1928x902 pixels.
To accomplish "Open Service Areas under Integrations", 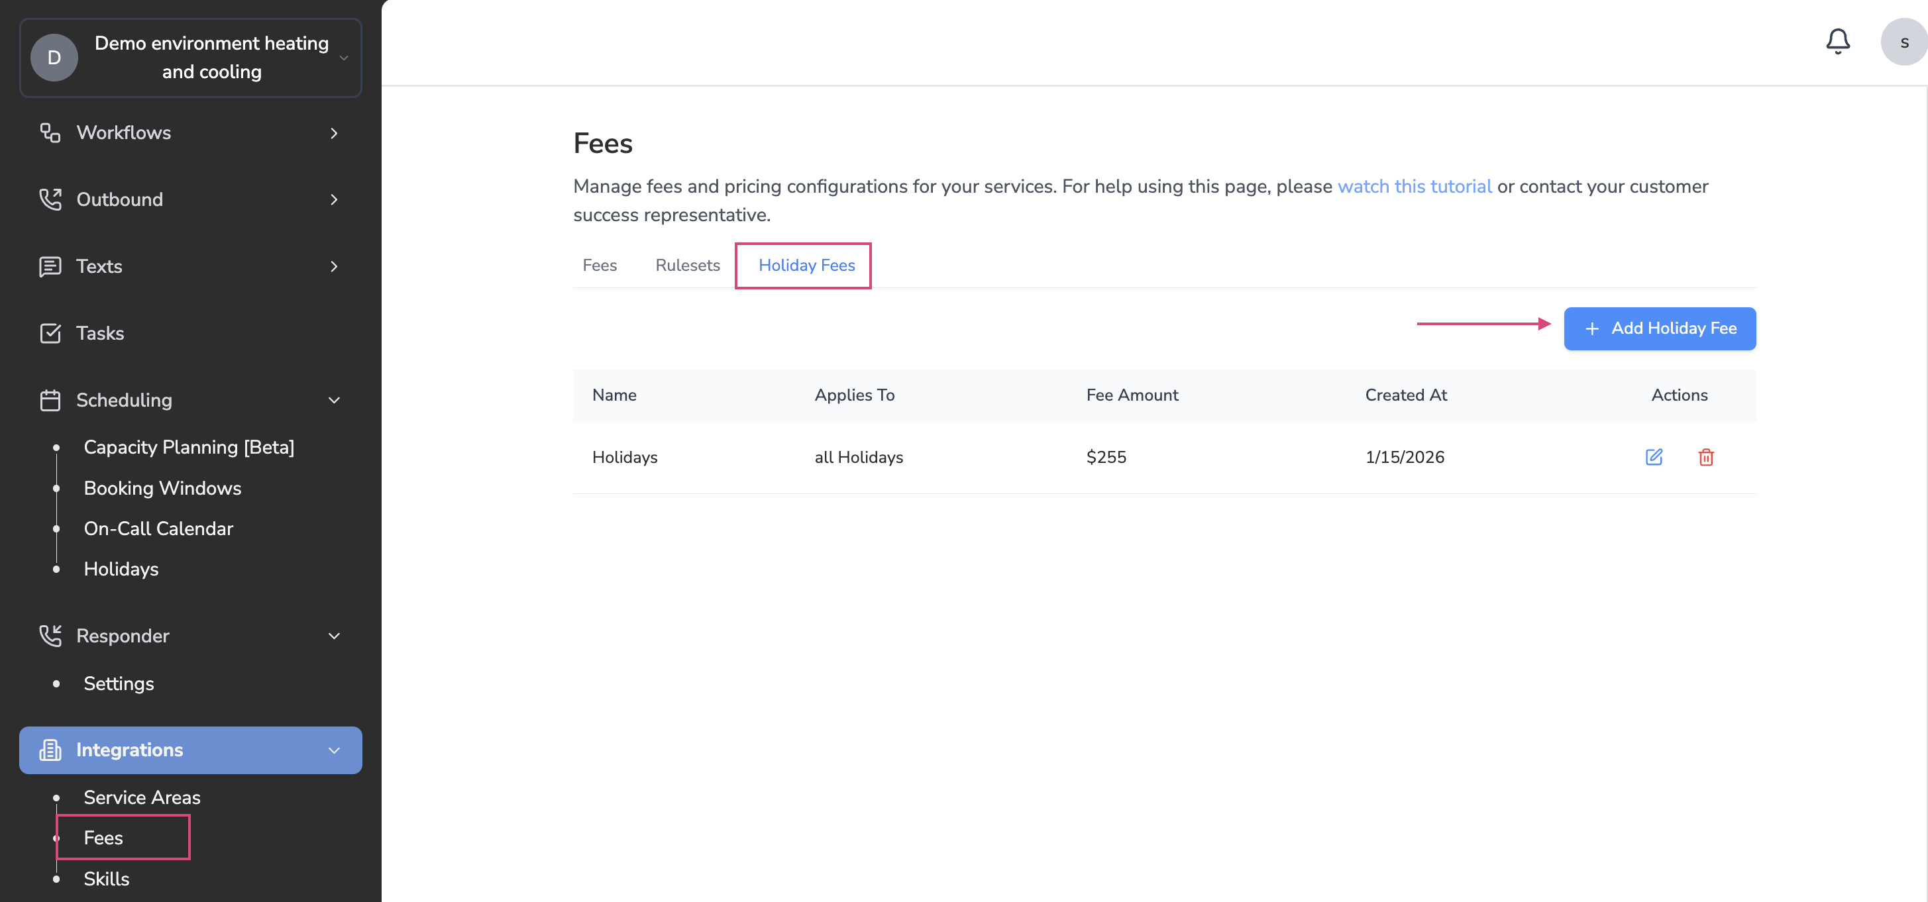I will tap(142, 797).
